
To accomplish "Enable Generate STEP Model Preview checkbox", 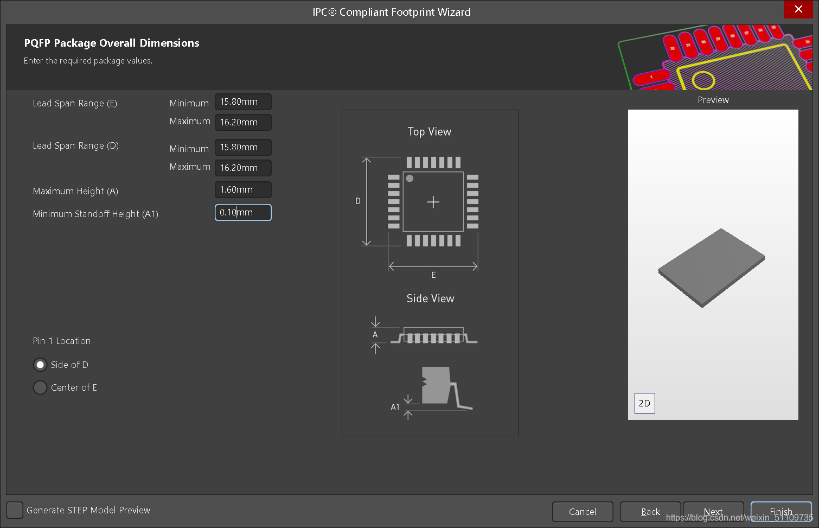I will [15, 510].
